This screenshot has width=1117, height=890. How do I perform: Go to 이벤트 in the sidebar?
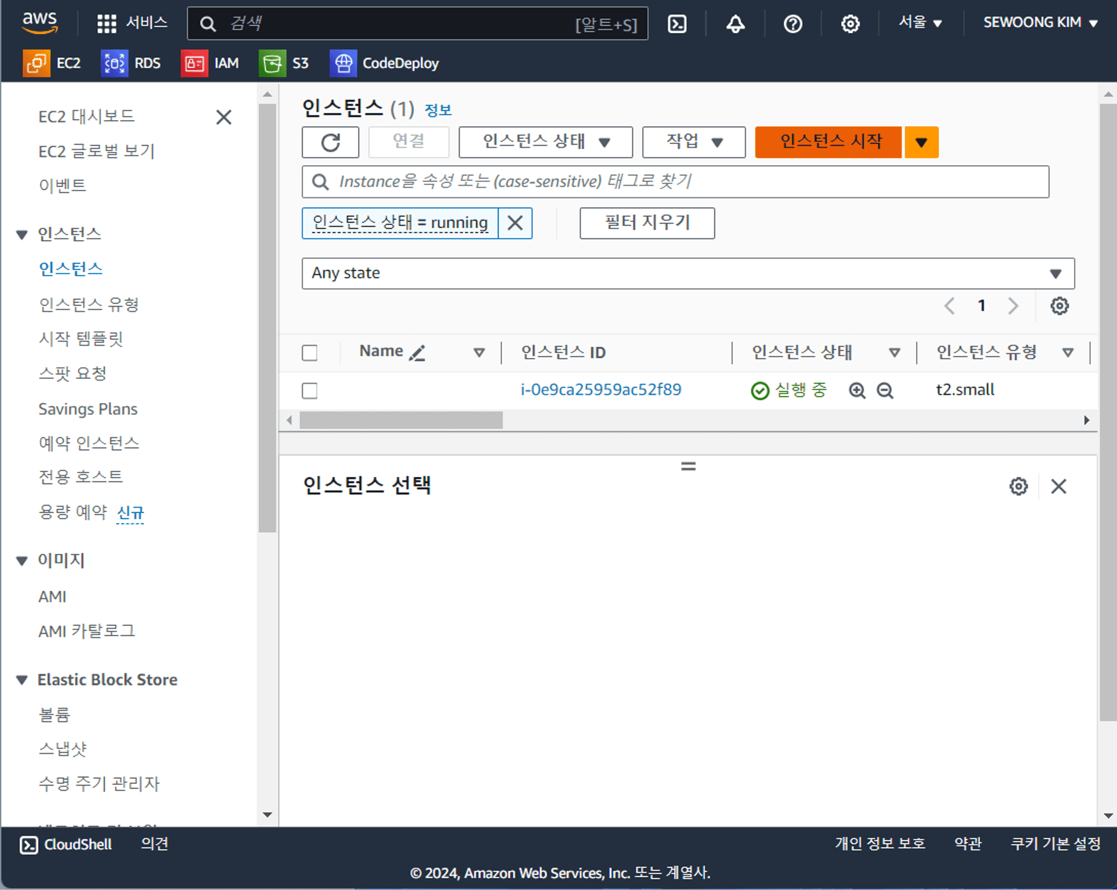click(63, 185)
